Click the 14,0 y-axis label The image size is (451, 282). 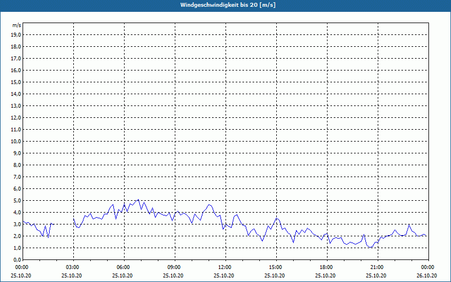[16, 94]
